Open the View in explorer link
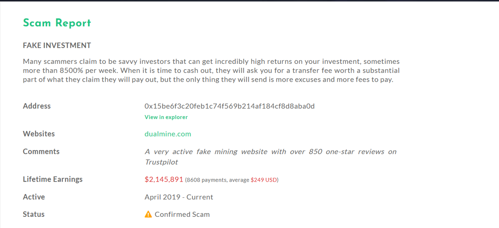Screen dimensions: 499x228 pos(166,117)
